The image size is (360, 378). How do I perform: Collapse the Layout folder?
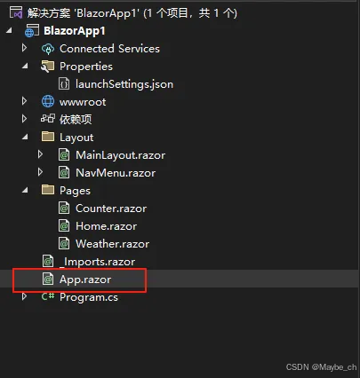(x=25, y=137)
